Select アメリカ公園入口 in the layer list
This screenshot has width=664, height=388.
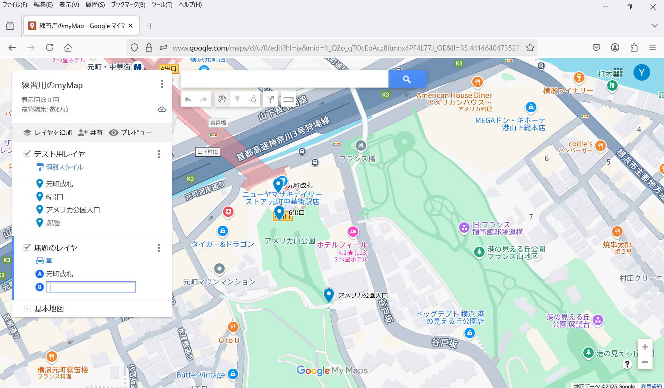click(73, 210)
